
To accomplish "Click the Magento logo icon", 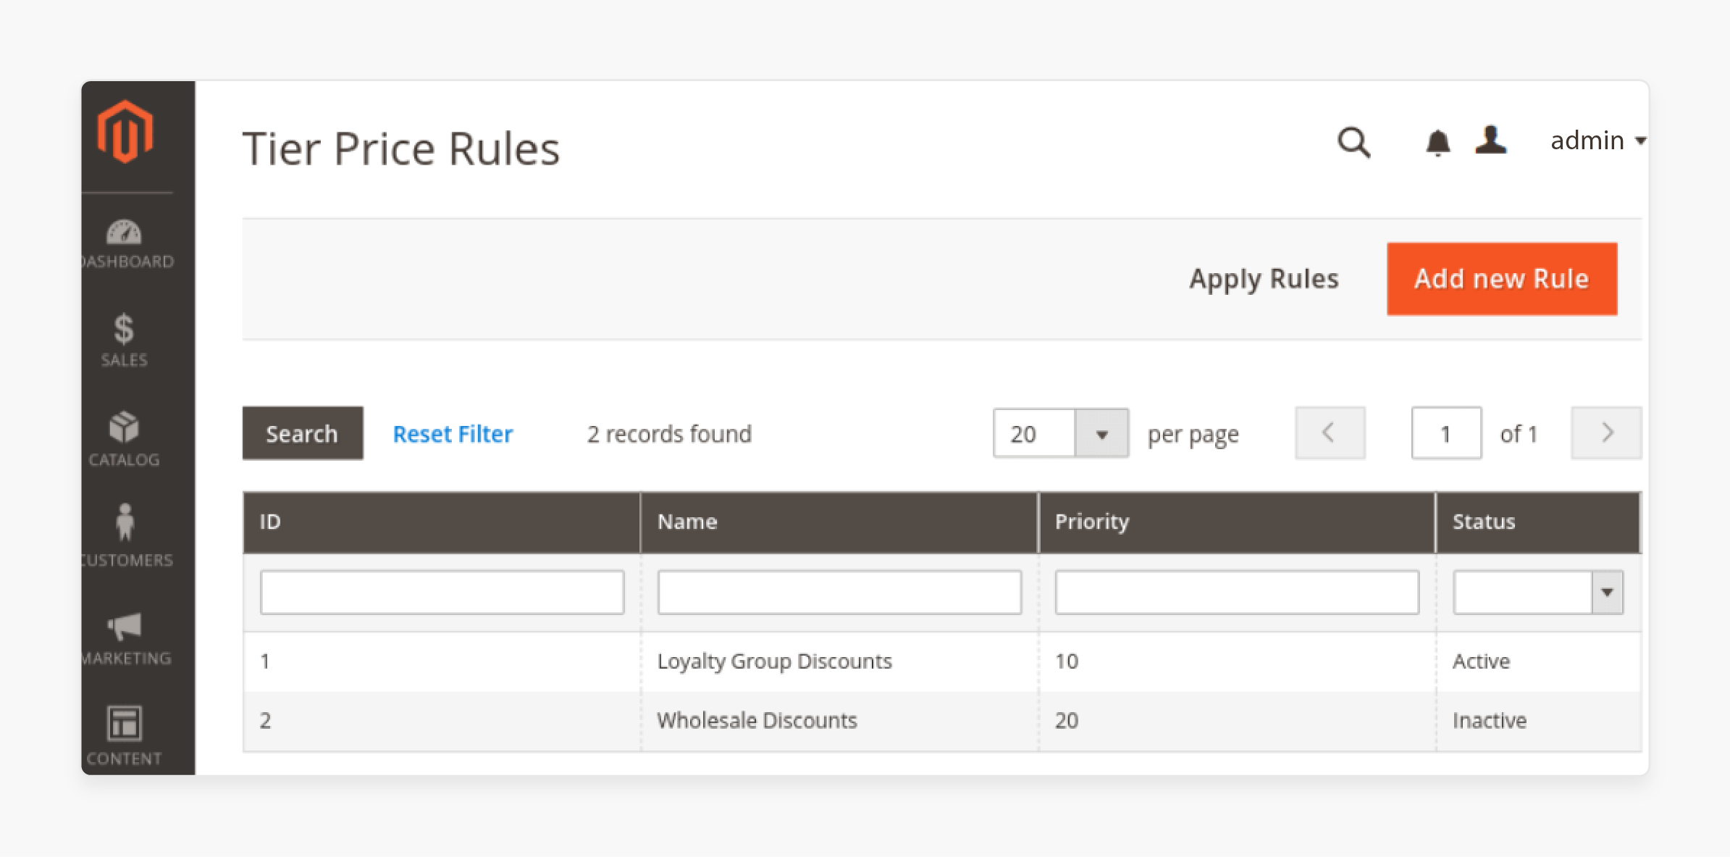I will (125, 131).
